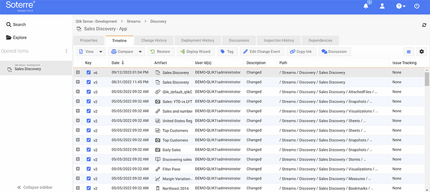Switch to the Discussions tab

click(239, 40)
